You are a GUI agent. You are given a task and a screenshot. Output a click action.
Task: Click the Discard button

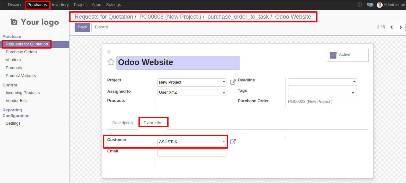point(101,27)
